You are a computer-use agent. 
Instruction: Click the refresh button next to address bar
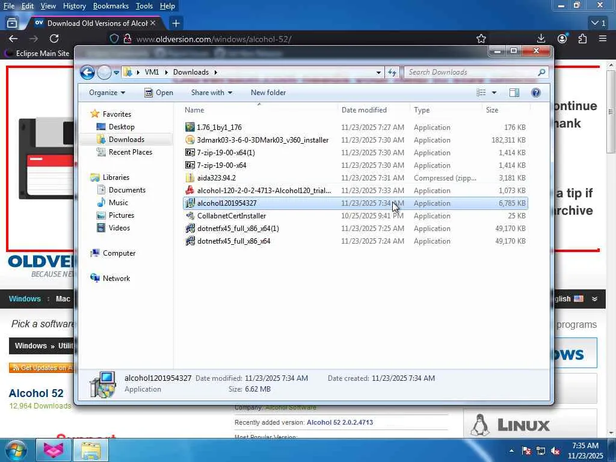coord(392,72)
